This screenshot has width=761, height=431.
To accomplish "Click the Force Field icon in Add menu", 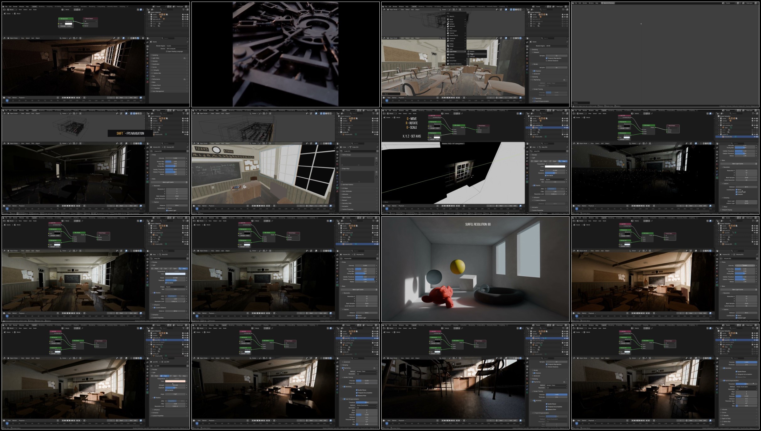I will click(x=448, y=61).
